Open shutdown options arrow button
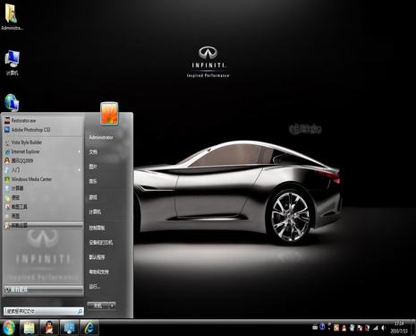Viewport: 416px width, 336px height. [112, 306]
